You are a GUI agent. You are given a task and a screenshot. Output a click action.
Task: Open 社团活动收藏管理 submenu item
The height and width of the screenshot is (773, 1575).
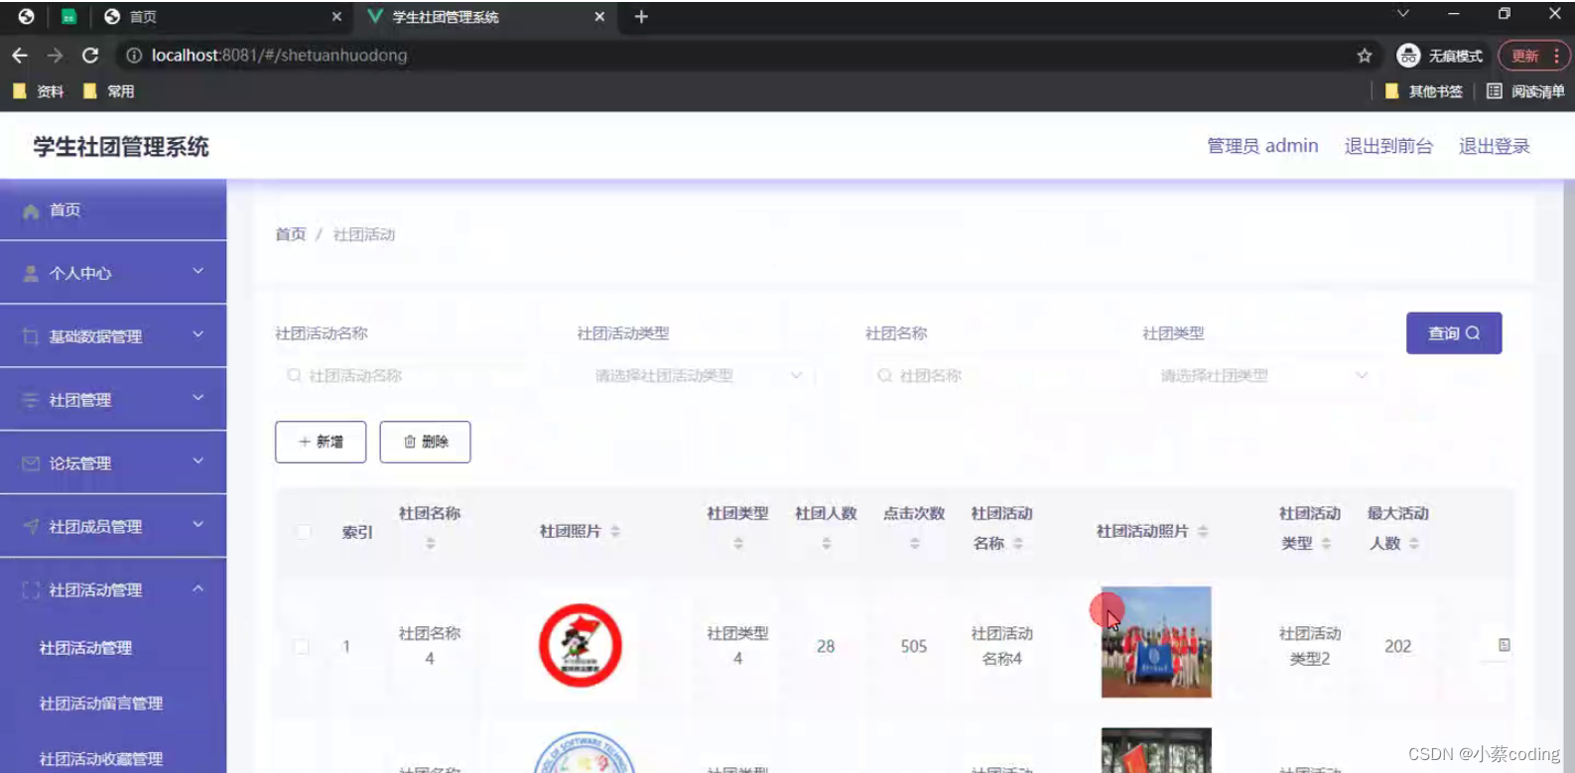[x=101, y=759]
